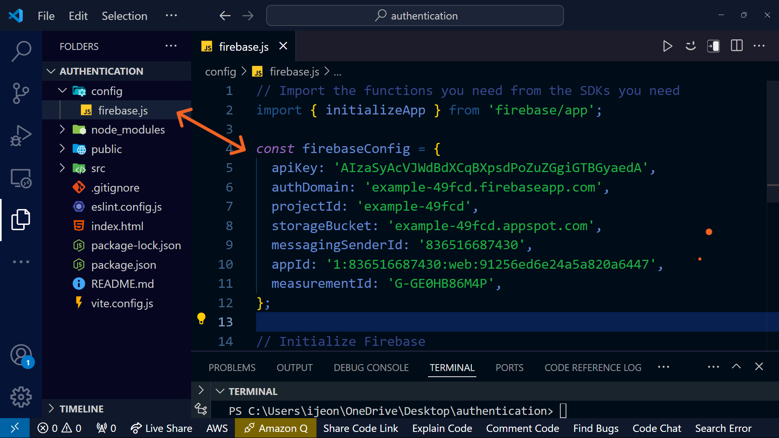Viewport: 779px width, 438px height.
Task: Select the TERMINAL panel tab
Action: [x=452, y=368]
